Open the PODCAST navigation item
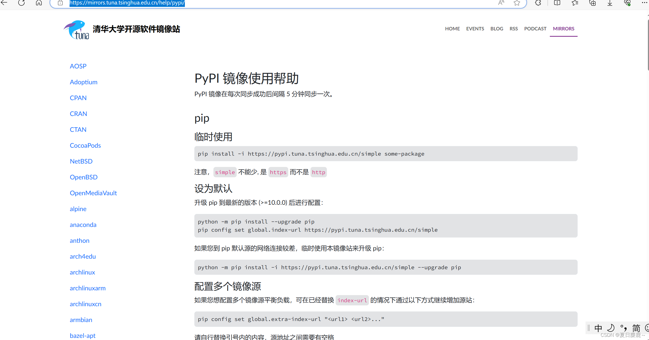 [x=535, y=29]
